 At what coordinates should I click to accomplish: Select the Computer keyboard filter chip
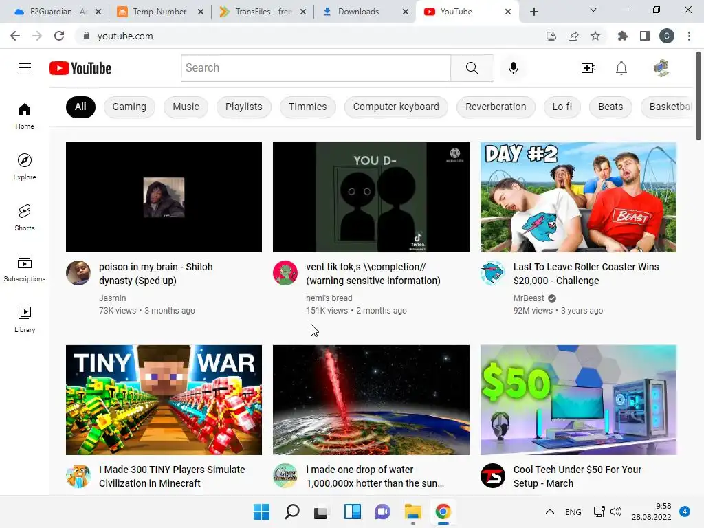(x=396, y=107)
